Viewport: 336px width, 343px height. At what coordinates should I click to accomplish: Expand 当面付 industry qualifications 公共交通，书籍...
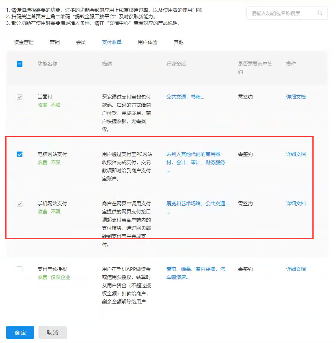tap(185, 97)
